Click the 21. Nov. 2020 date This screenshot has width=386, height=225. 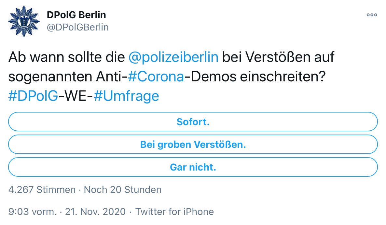pyautogui.click(x=95, y=212)
